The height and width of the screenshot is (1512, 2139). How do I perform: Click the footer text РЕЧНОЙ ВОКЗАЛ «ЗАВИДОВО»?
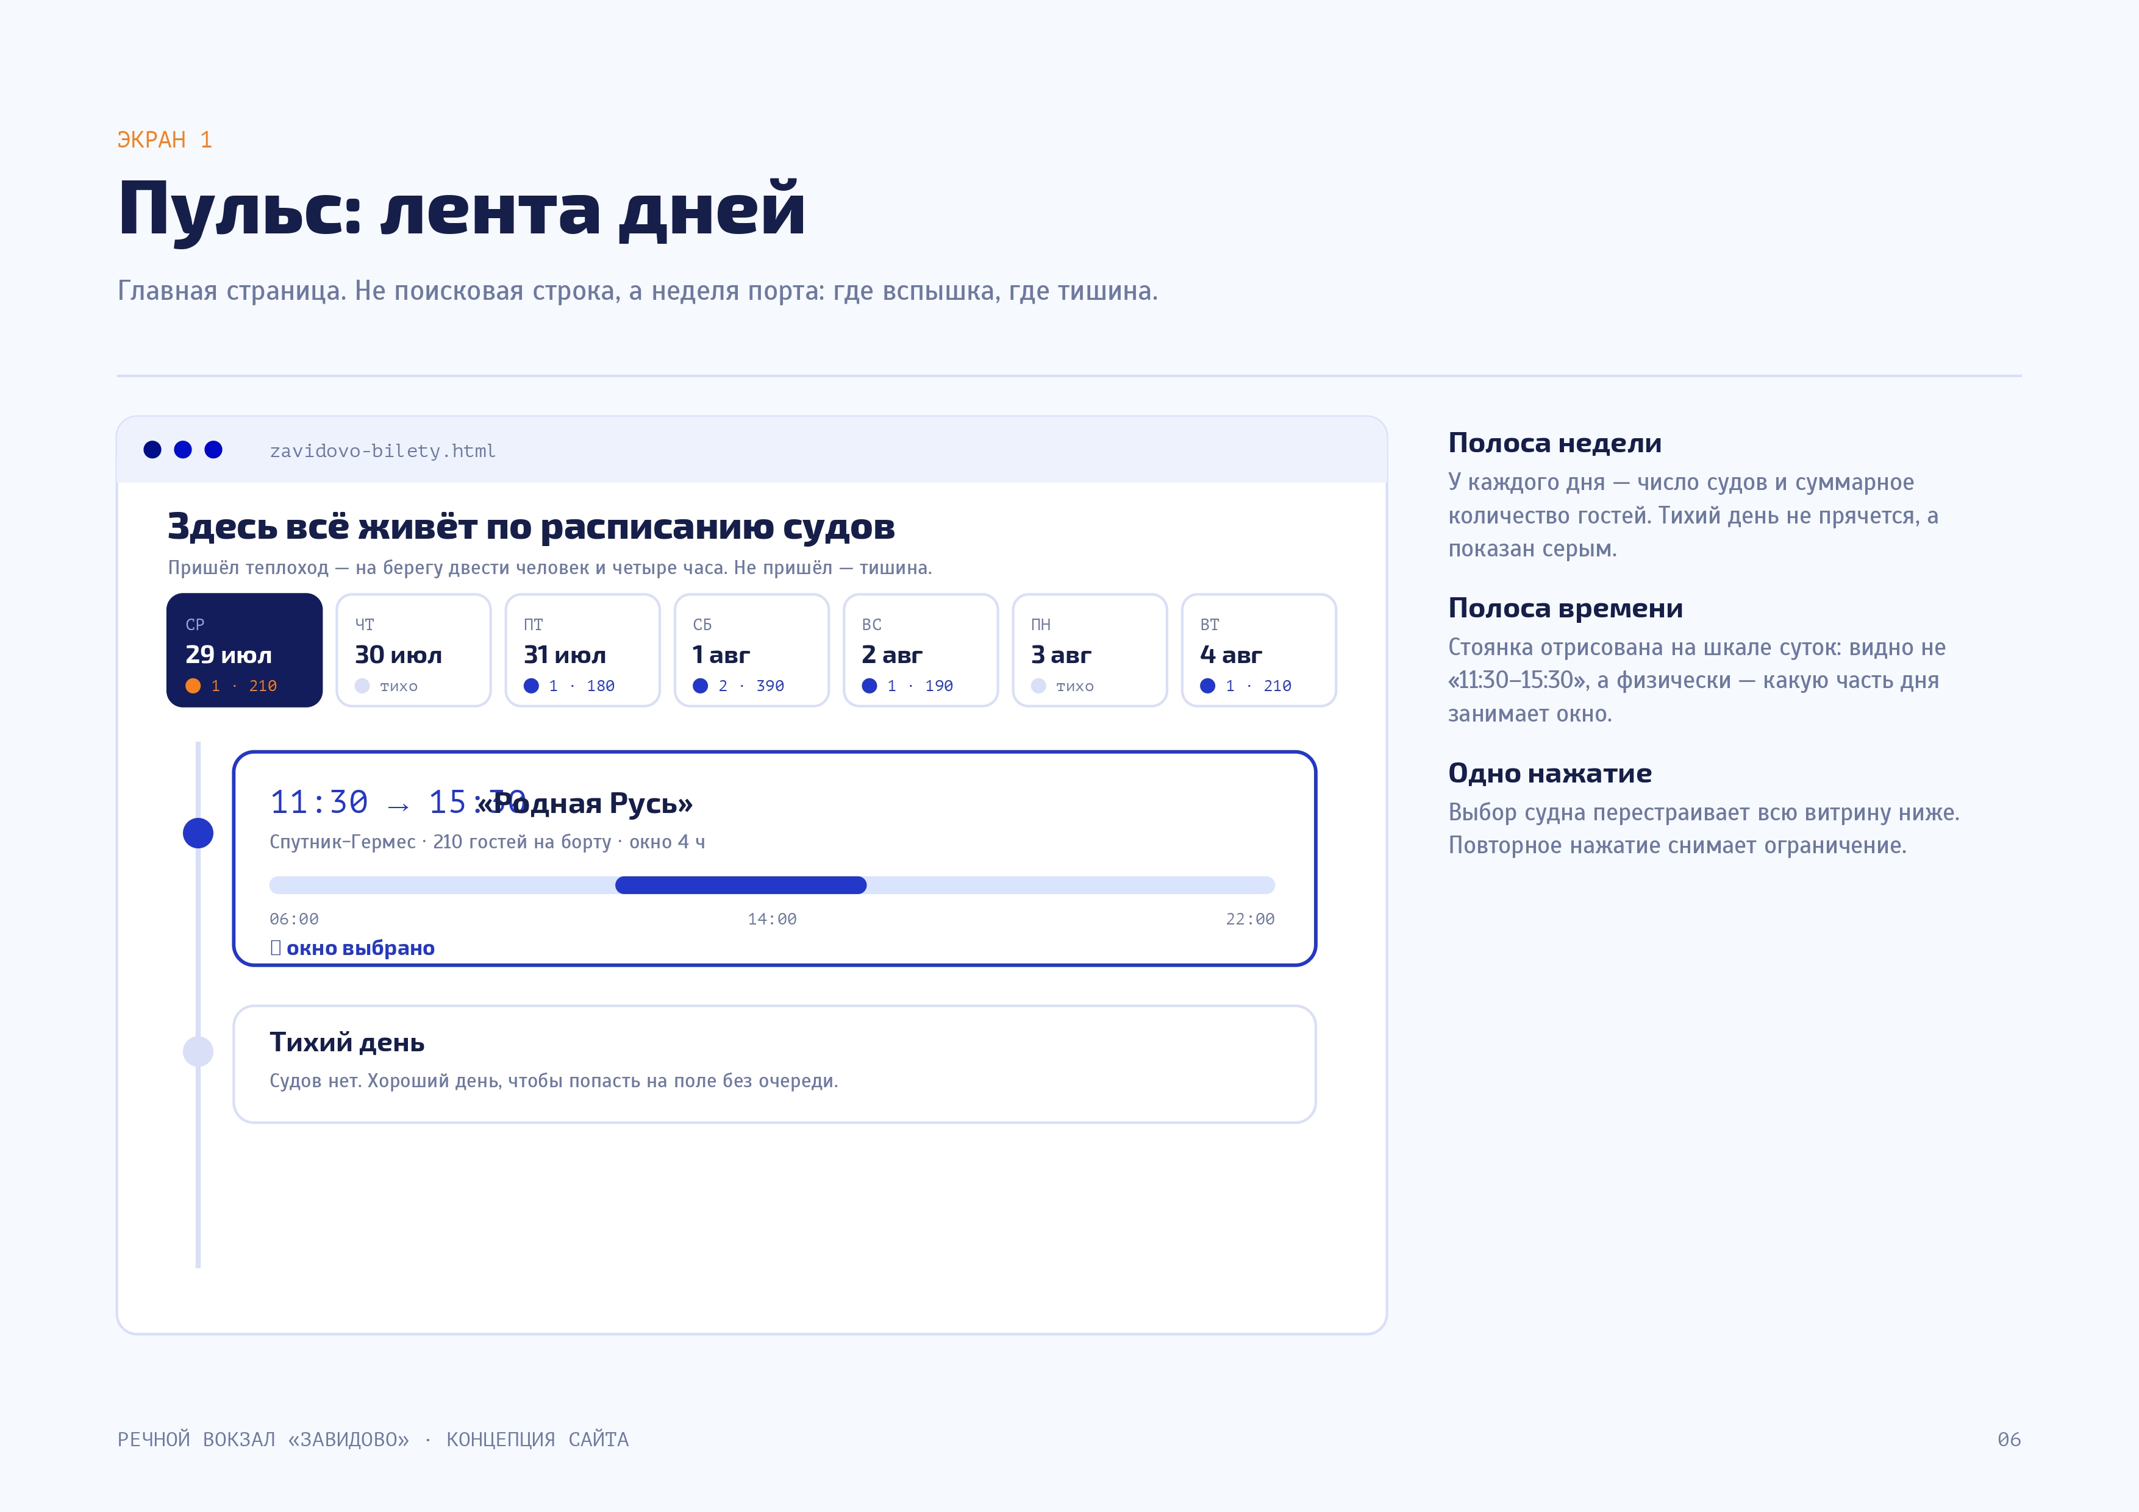tap(263, 1439)
